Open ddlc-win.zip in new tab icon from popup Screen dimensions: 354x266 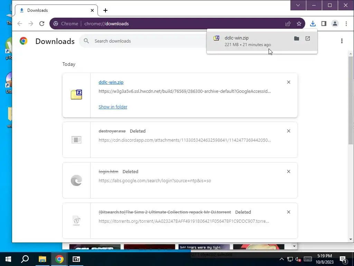point(307,38)
